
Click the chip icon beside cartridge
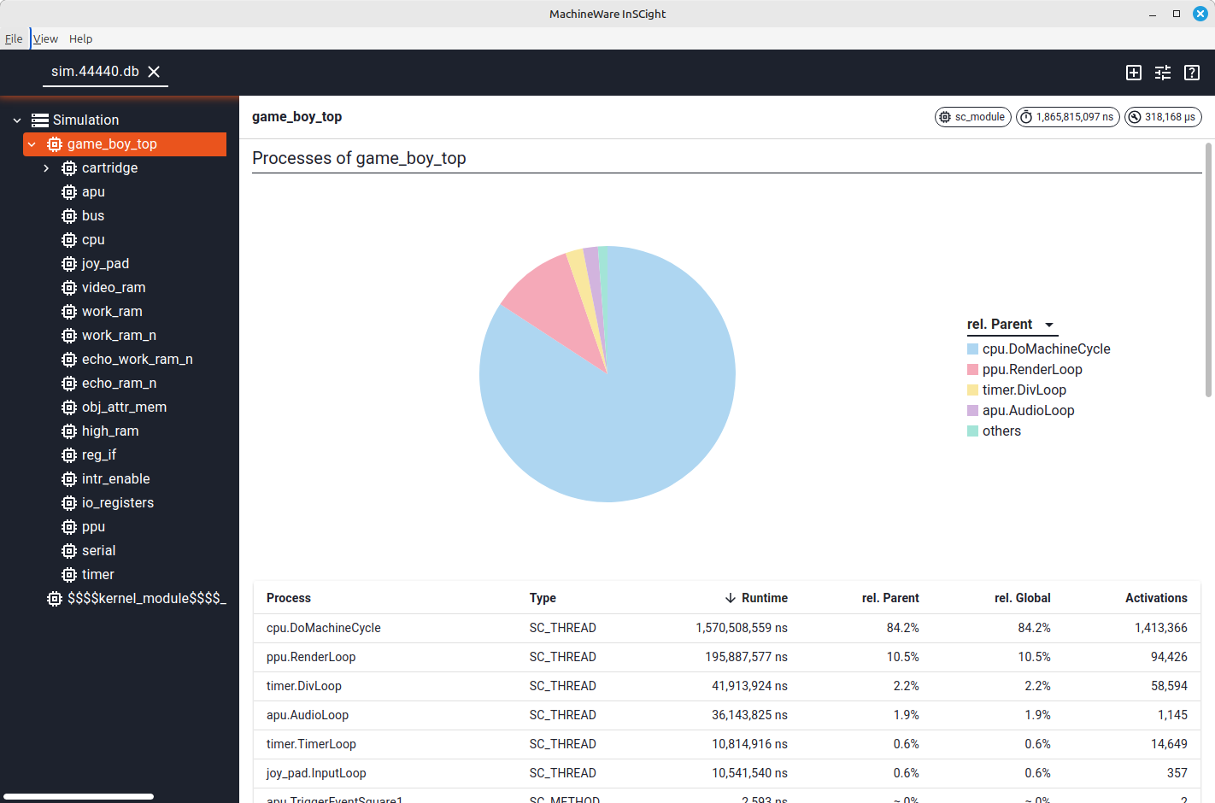click(69, 168)
